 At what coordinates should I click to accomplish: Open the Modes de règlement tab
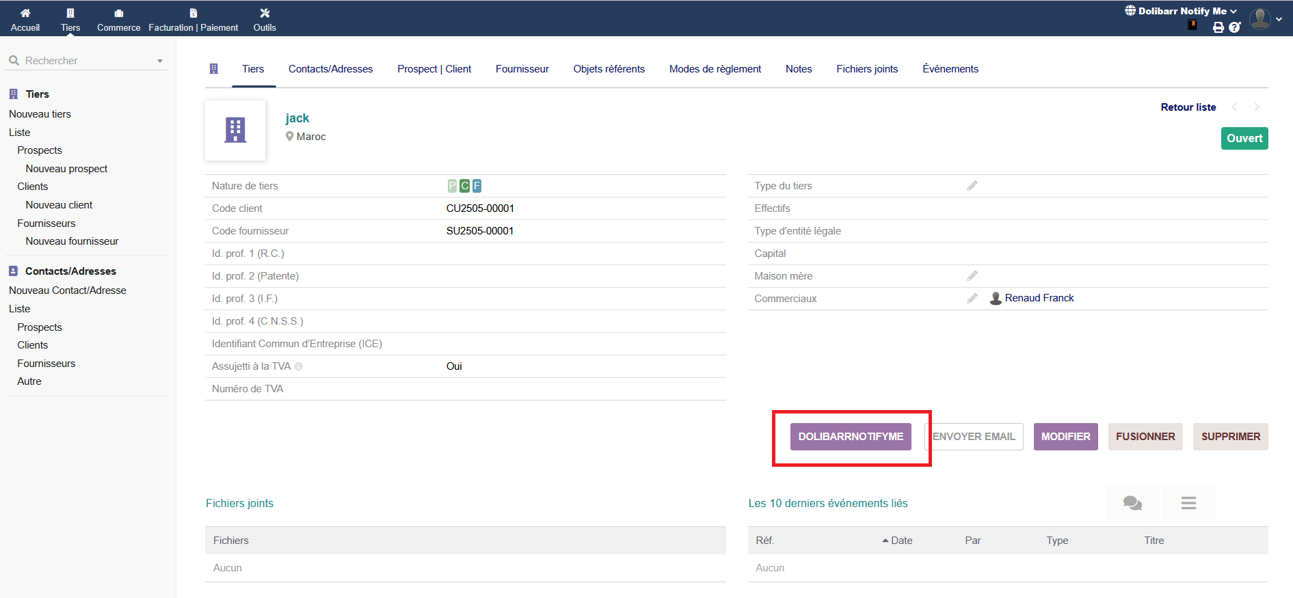coord(715,69)
